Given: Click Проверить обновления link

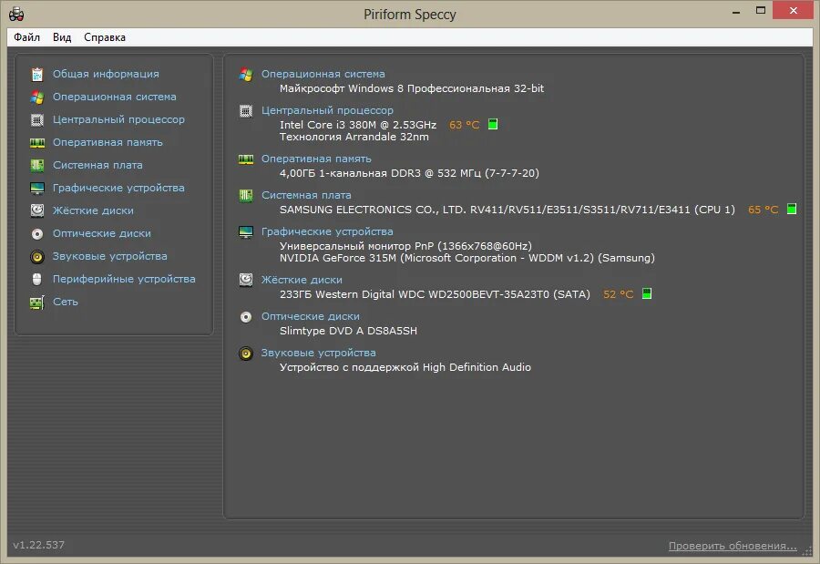Looking at the screenshot, I should [x=733, y=546].
